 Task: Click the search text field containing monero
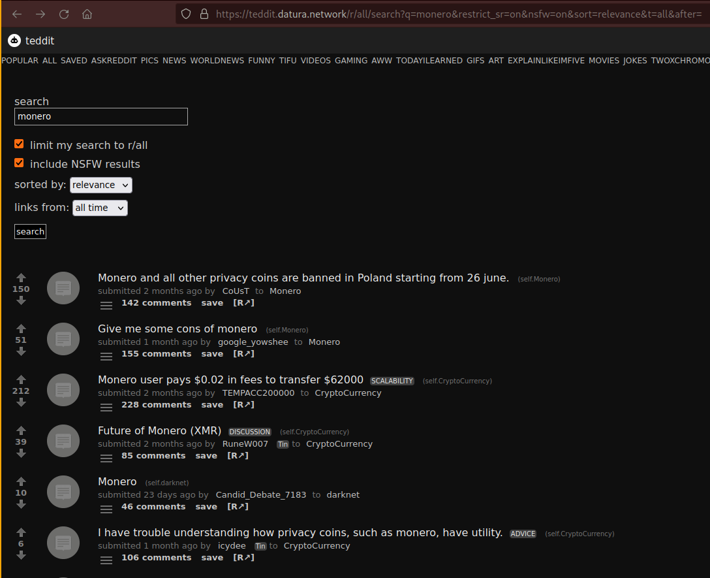tap(101, 116)
